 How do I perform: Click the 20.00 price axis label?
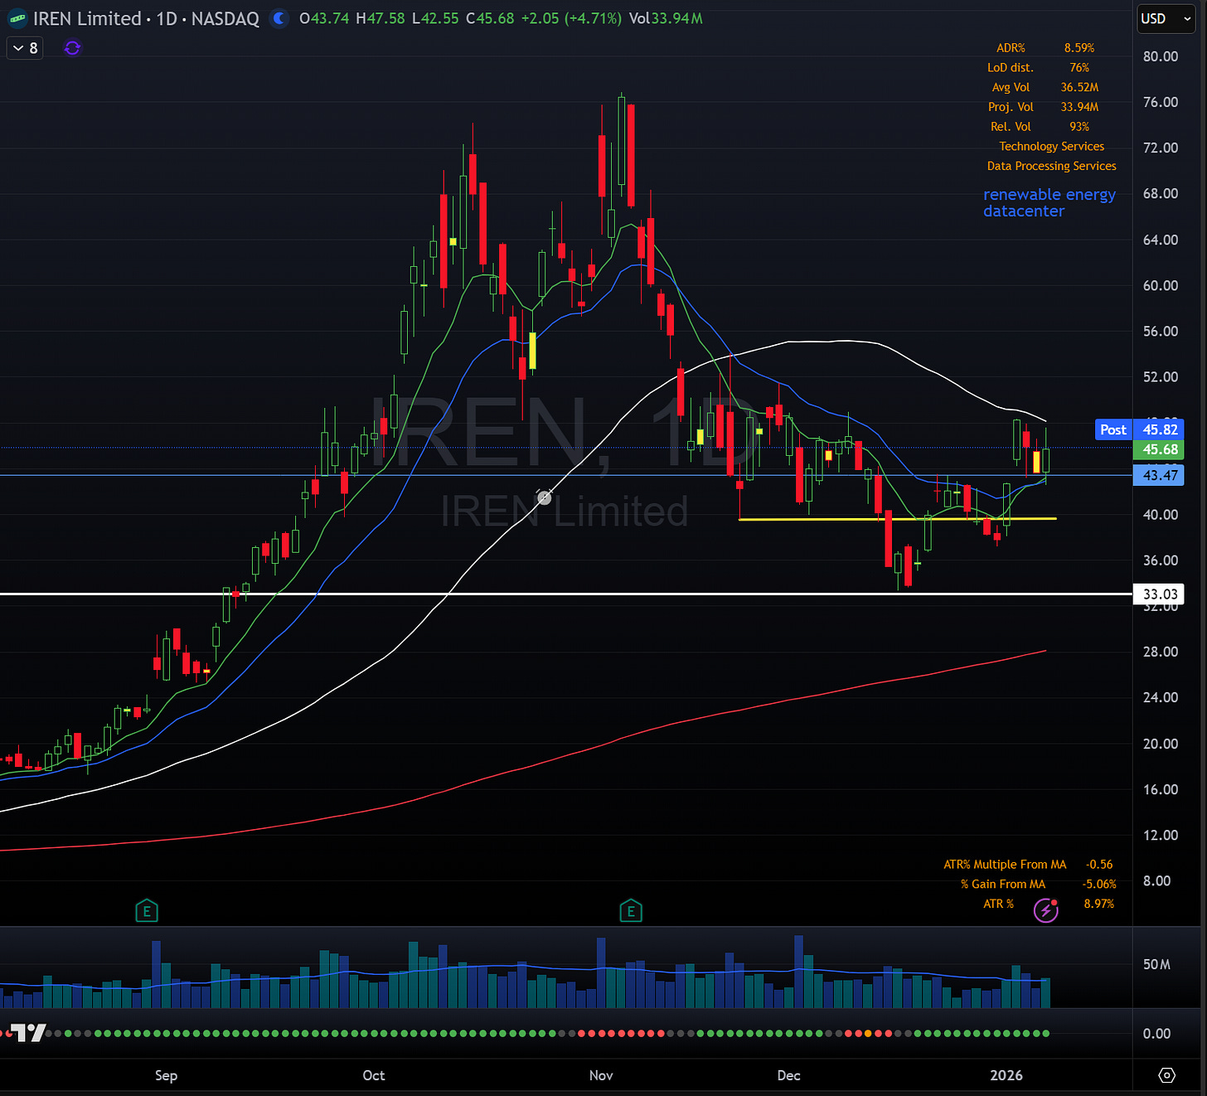[x=1161, y=744]
